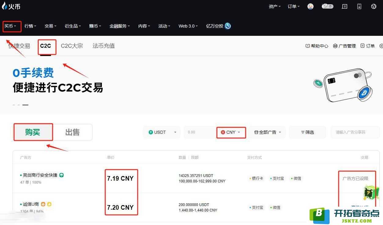Click the AD icon for 广告管理
Image resolution: width=383 pixels, height=225 pixels.
tap(335, 46)
